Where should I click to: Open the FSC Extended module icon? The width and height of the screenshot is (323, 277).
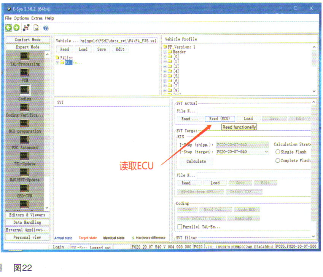click(x=24, y=139)
